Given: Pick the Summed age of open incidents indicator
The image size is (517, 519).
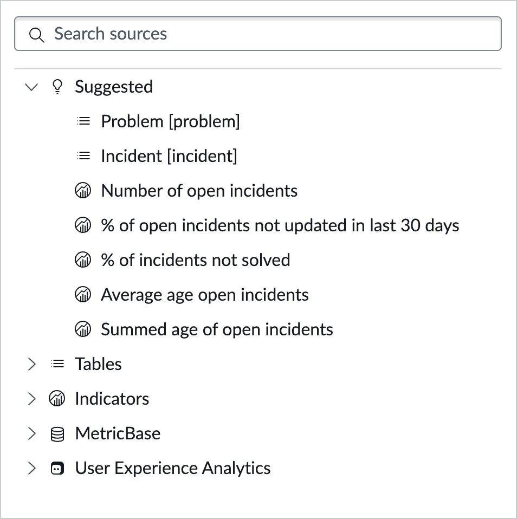Looking at the screenshot, I should click(x=217, y=329).
